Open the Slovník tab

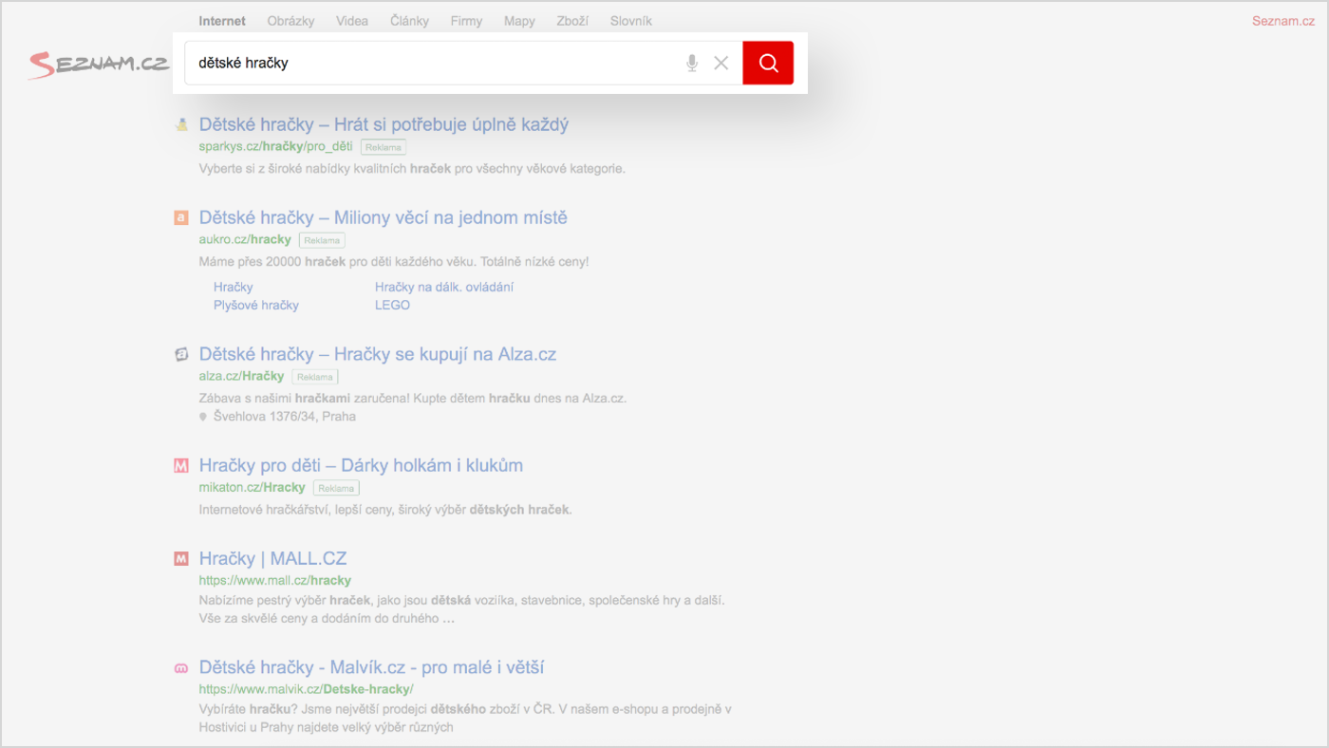pos(631,21)
